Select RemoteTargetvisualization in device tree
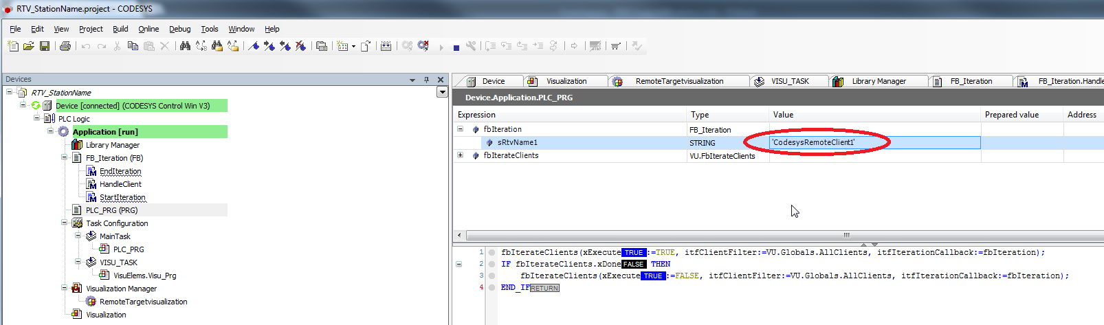This screenshot has height=325, width=1104. pos(143,302)
